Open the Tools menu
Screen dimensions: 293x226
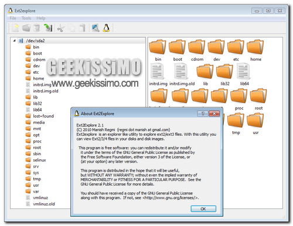tap(26, 18)
